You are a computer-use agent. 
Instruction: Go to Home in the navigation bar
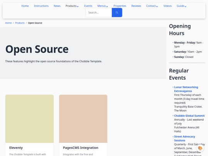click(x=25, y=6)
